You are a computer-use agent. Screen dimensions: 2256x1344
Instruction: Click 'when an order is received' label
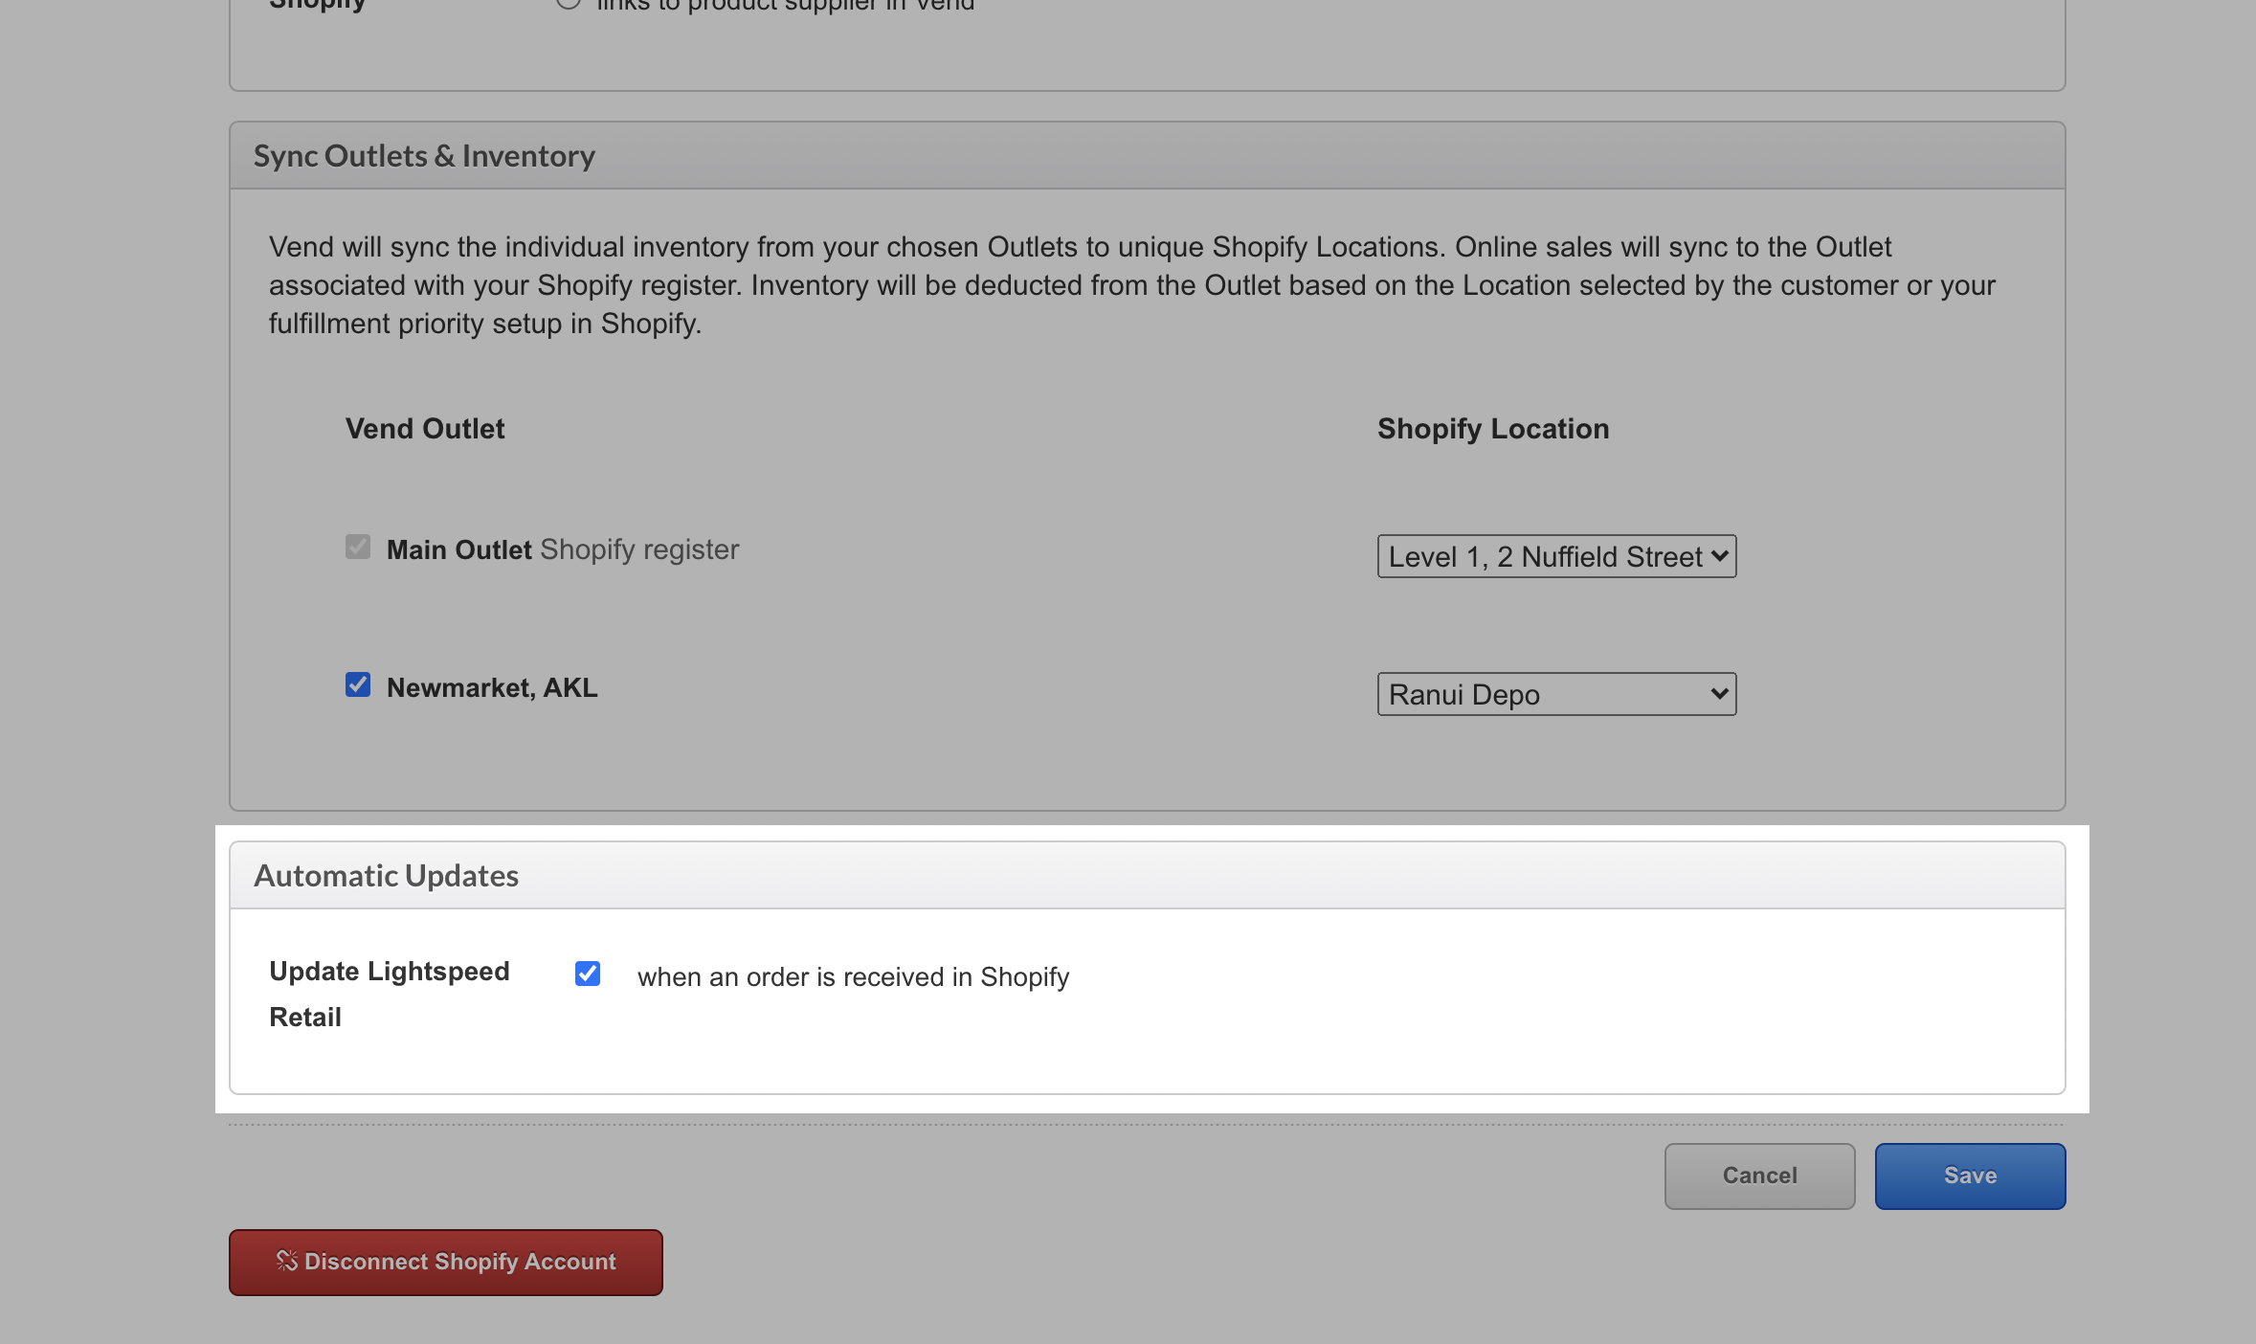[x=853, y=977]
